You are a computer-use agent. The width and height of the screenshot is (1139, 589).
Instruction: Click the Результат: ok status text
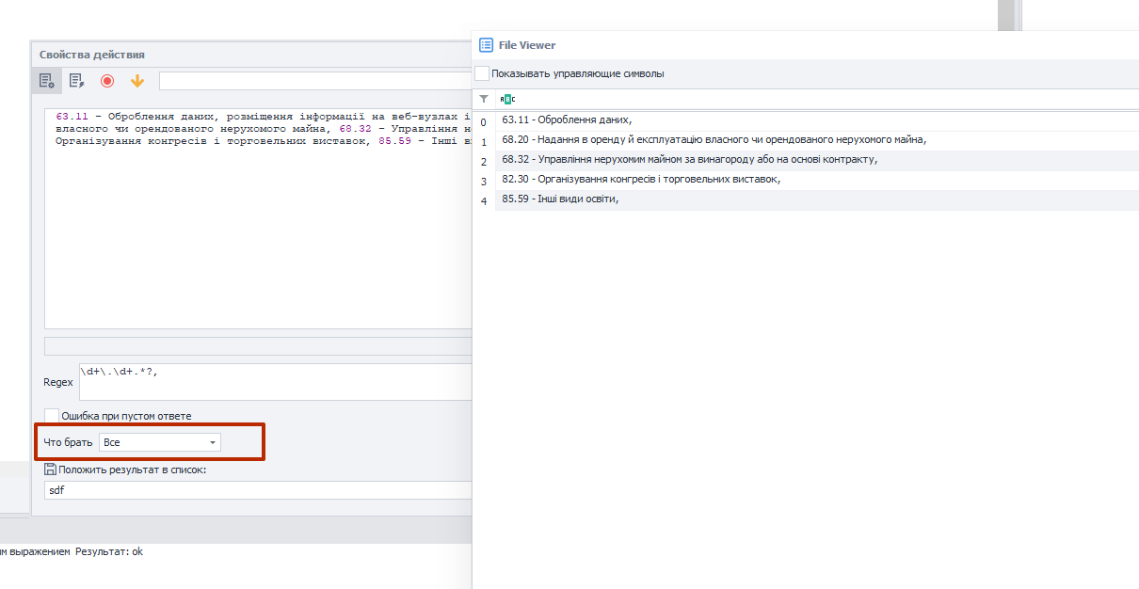click(x=109, y=552)
